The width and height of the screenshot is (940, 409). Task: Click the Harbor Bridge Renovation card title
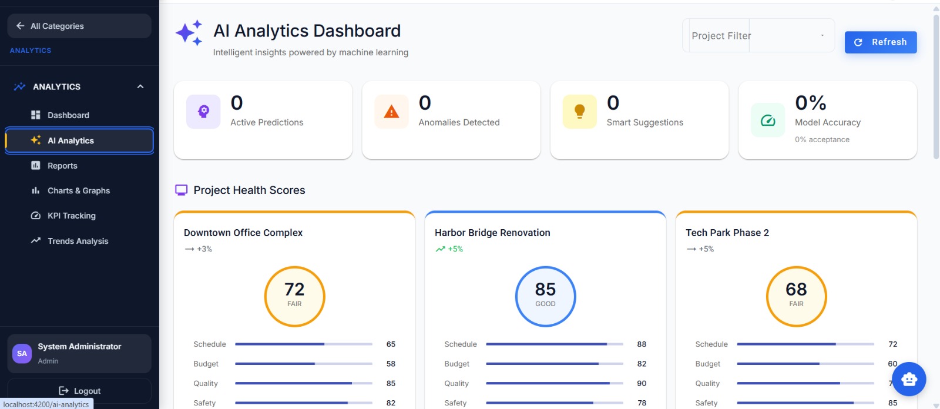coord(492,233)
